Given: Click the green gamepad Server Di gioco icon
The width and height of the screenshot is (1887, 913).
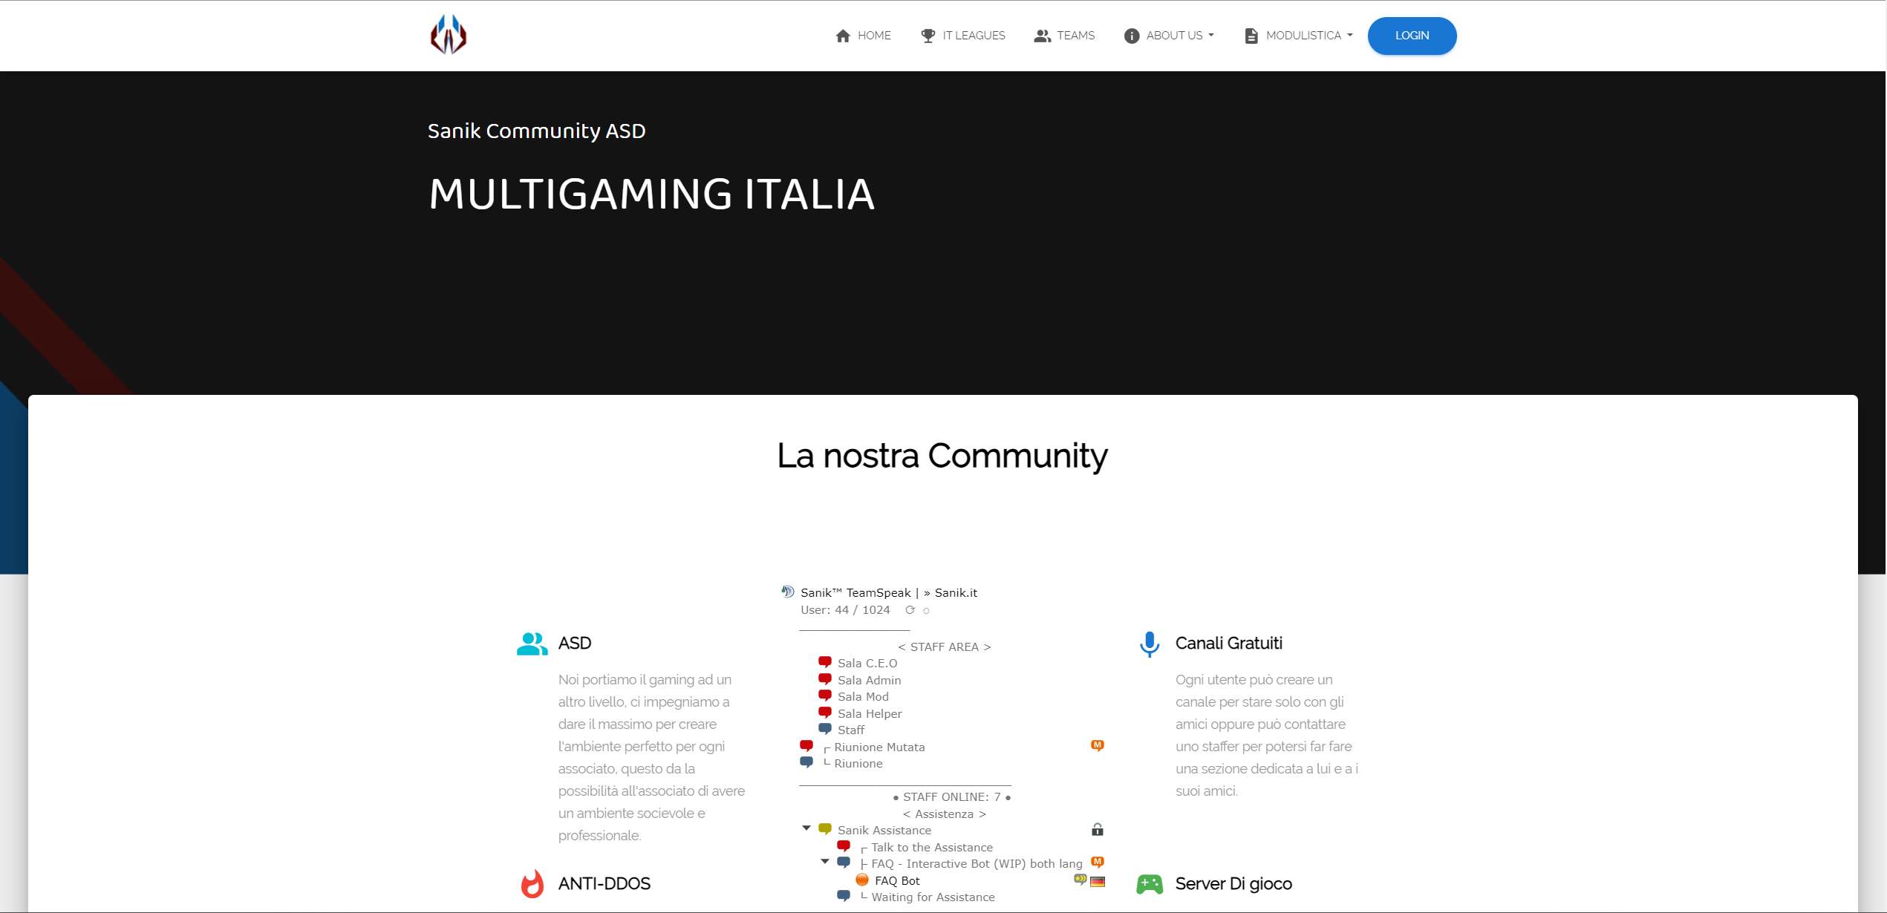Looking at the screenshot, I should coord(1149,884).
